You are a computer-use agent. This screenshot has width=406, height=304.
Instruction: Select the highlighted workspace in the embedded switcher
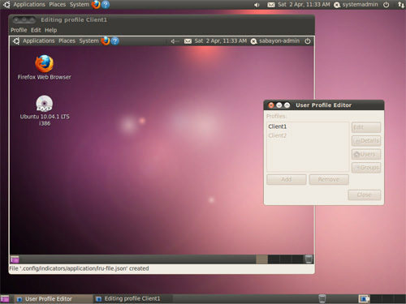261,259
